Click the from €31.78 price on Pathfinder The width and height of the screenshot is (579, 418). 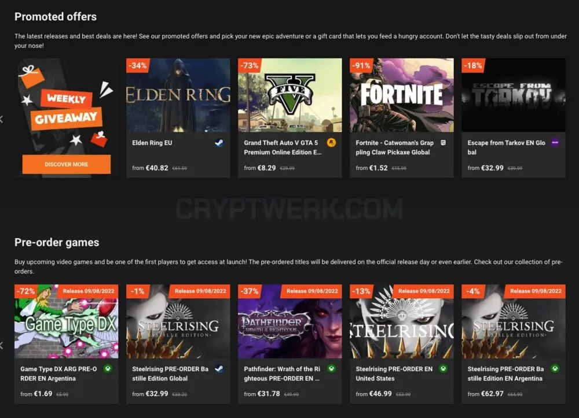262,394
